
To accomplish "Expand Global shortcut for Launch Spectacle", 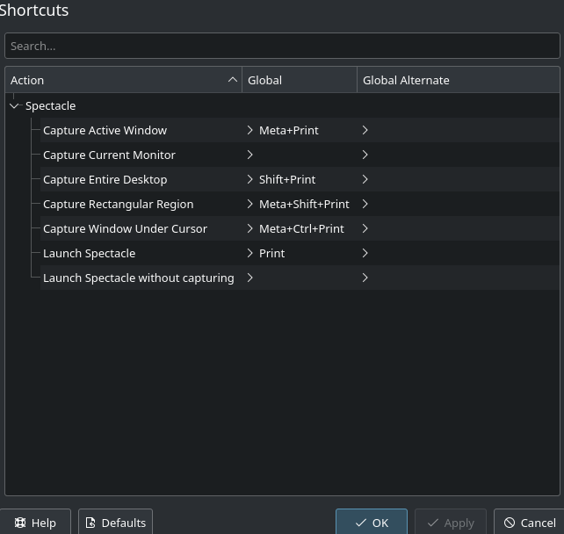I will 250,254.
